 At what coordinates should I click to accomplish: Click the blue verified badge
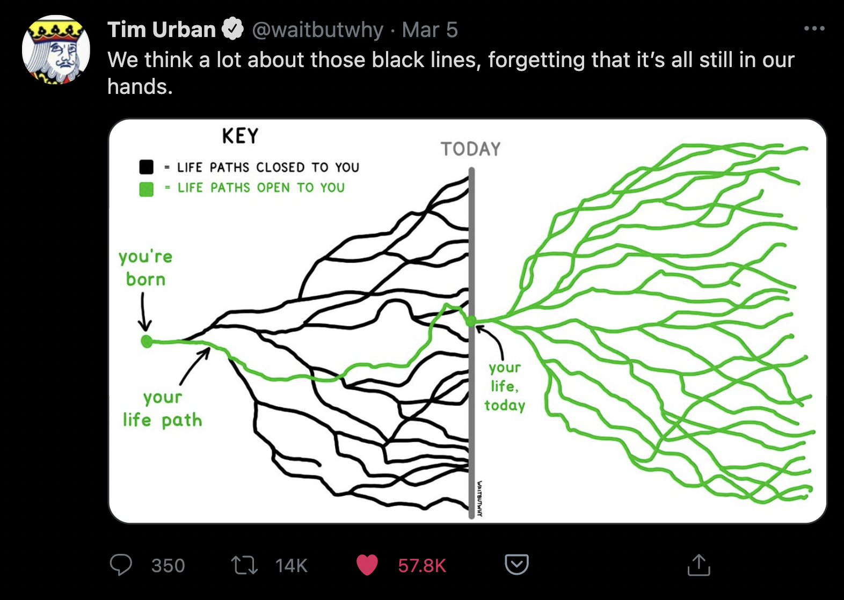tap(233, 30)
